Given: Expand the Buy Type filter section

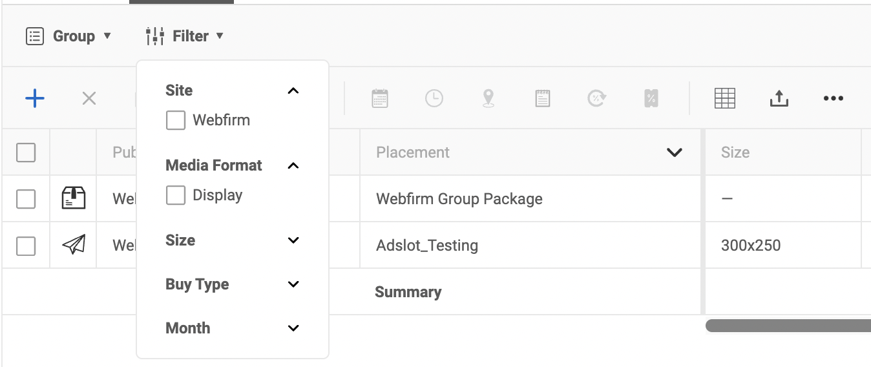Looking at the screenshot, I should (293, 284).
